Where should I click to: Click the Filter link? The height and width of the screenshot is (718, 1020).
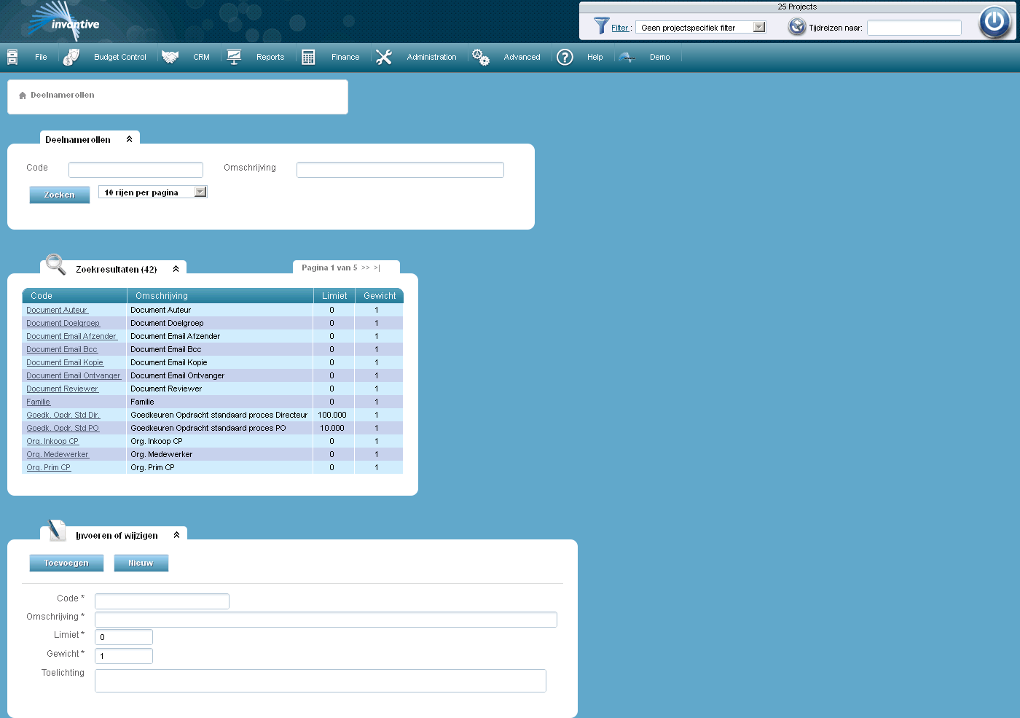pyautogui.click(x=620, y=28)
